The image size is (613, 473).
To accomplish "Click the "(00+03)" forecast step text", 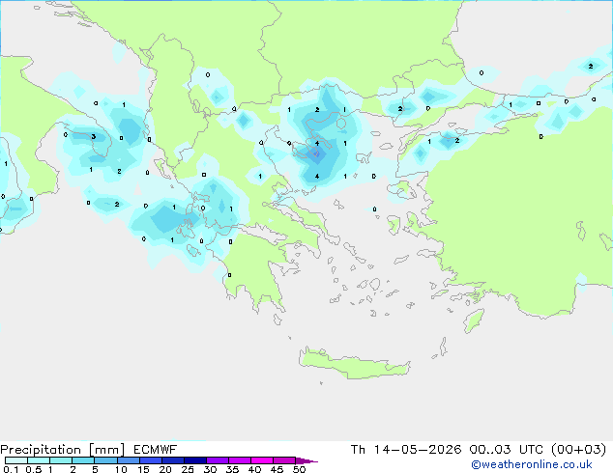I will [x=578, y=450].
